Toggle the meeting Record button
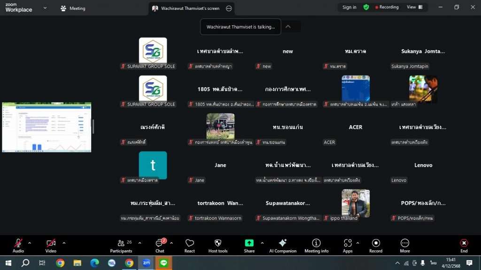Screen dimensions: 481x270 tap(376, 245)
